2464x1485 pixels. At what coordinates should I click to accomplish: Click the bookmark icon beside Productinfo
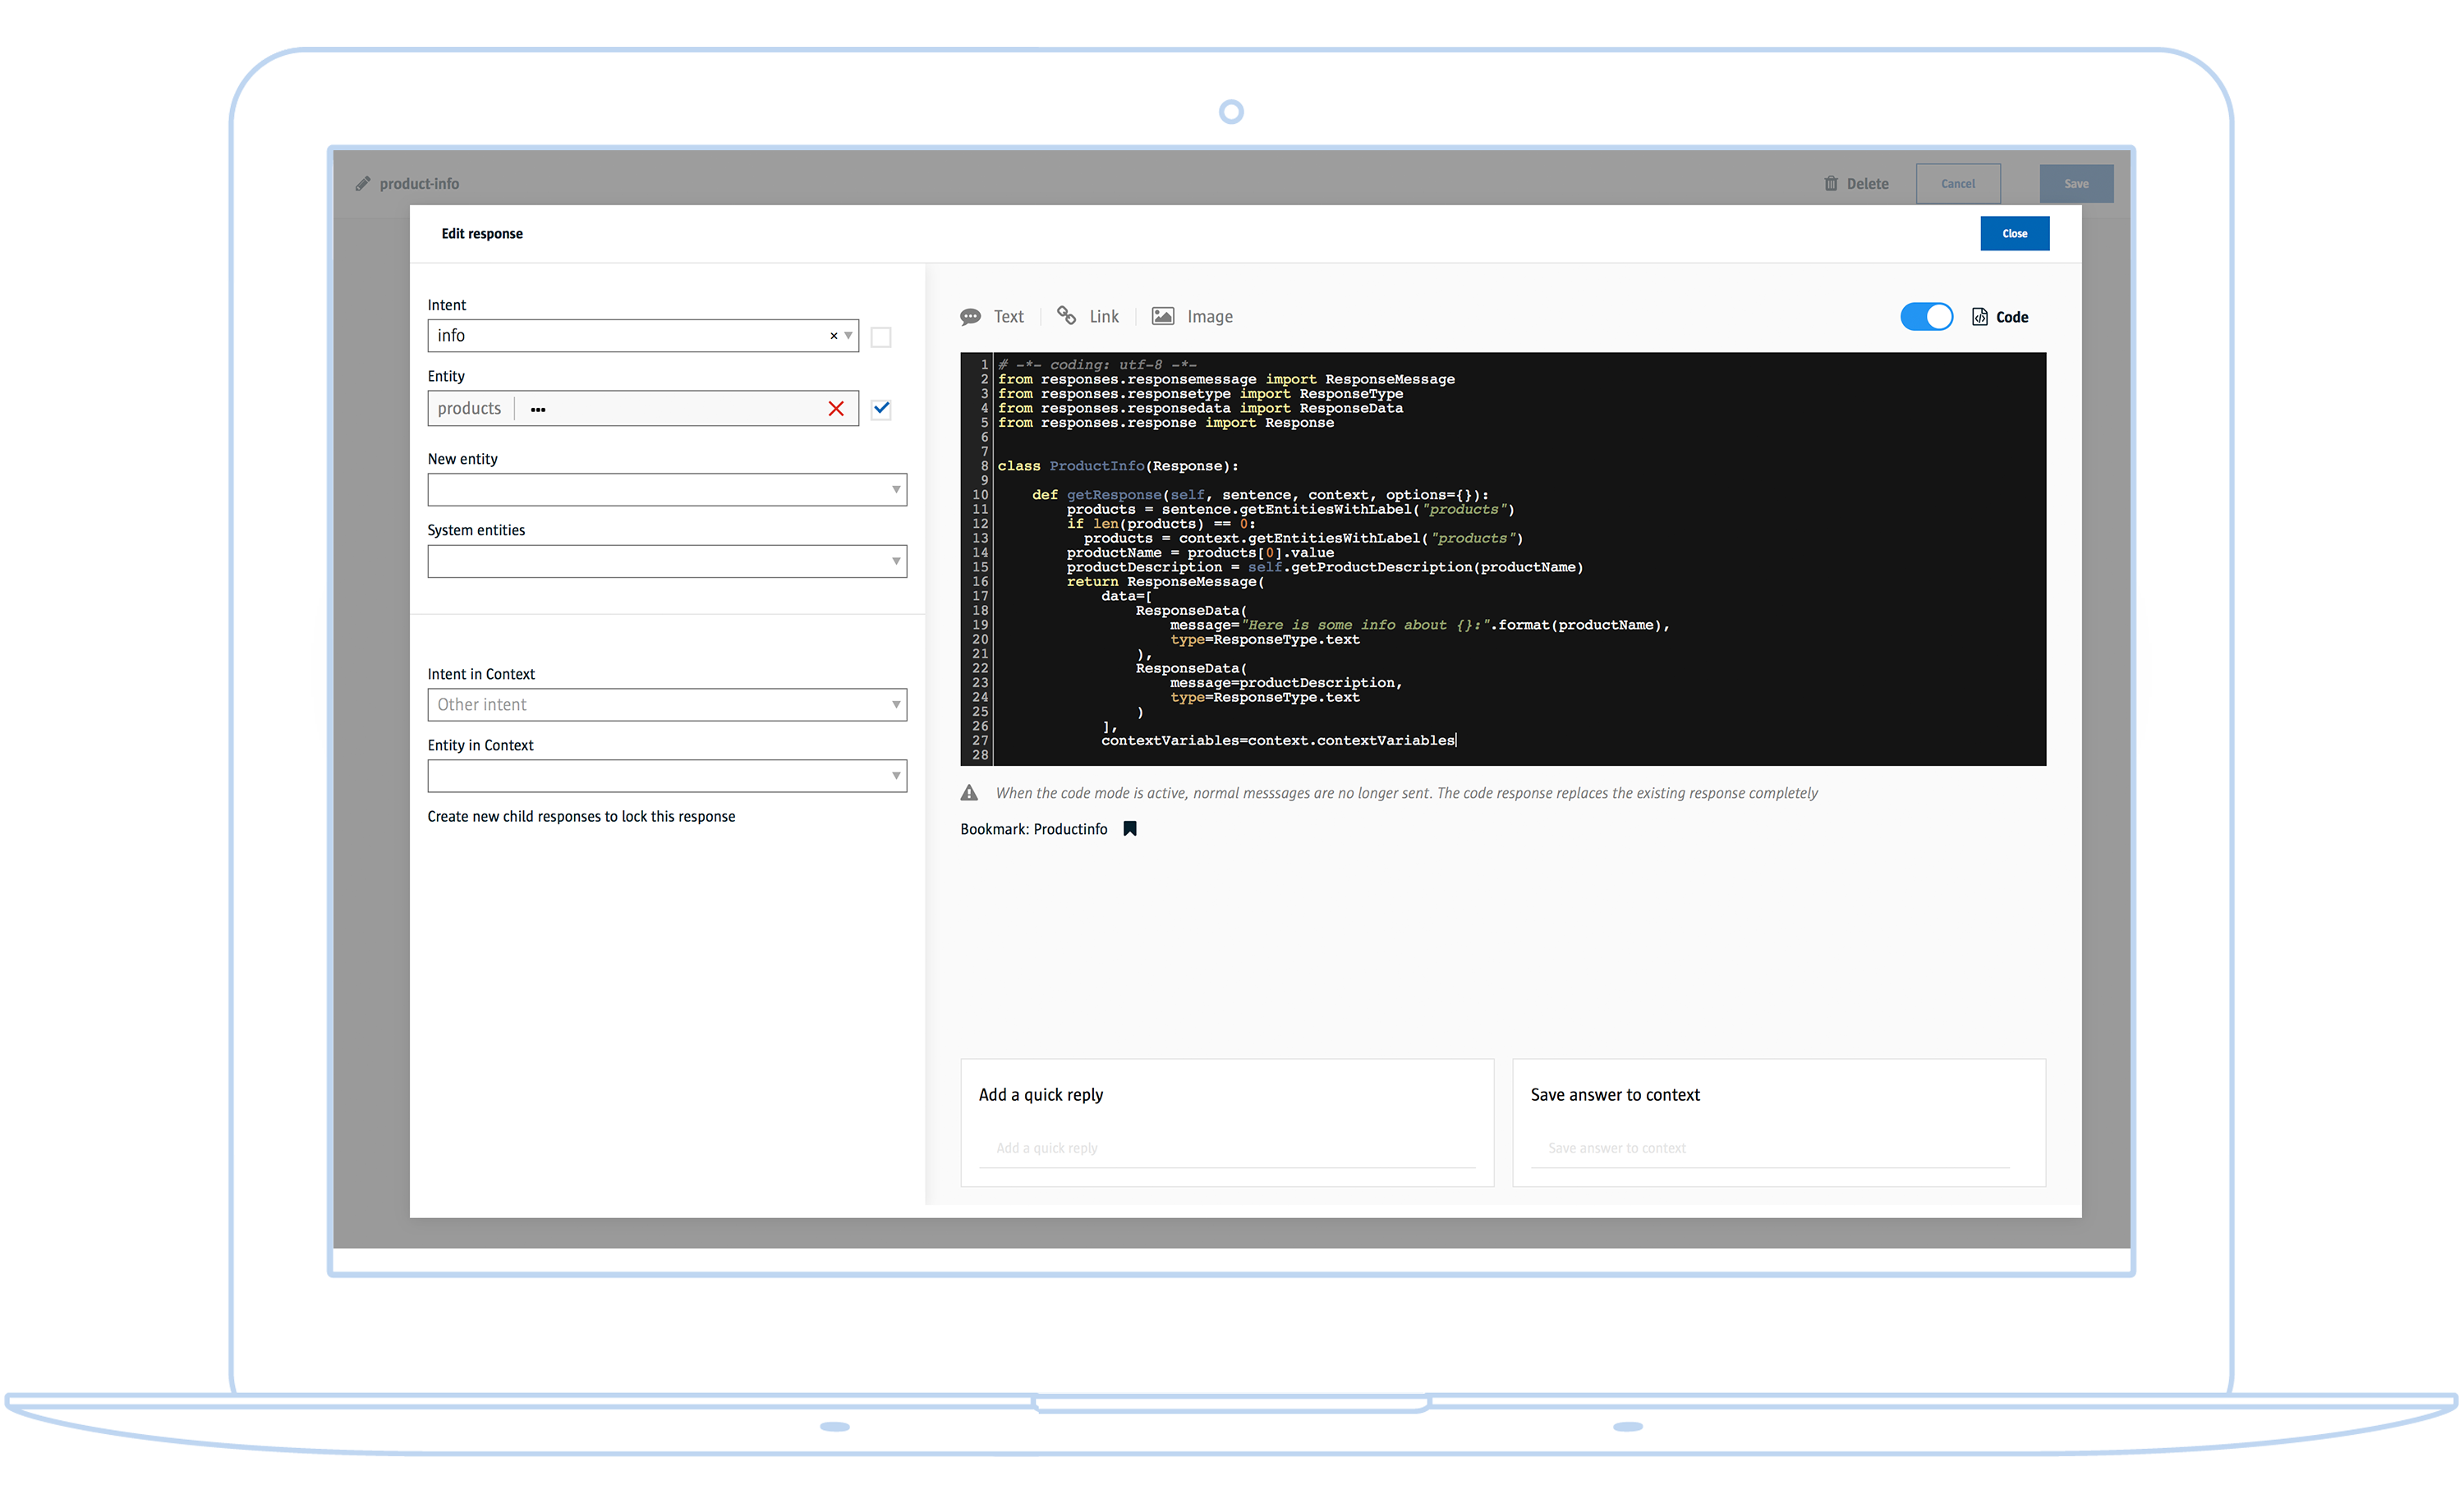tap(1129, 828)
